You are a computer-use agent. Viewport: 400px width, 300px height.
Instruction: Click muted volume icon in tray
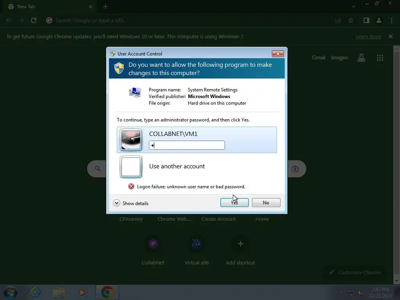[x=361, y=293]
